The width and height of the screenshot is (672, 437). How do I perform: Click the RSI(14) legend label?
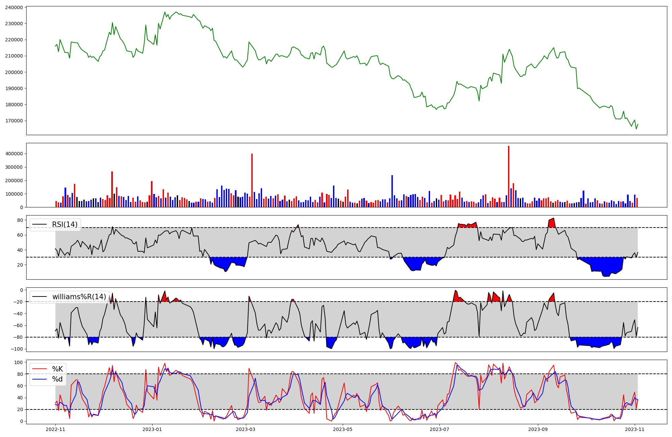point(65,225)
